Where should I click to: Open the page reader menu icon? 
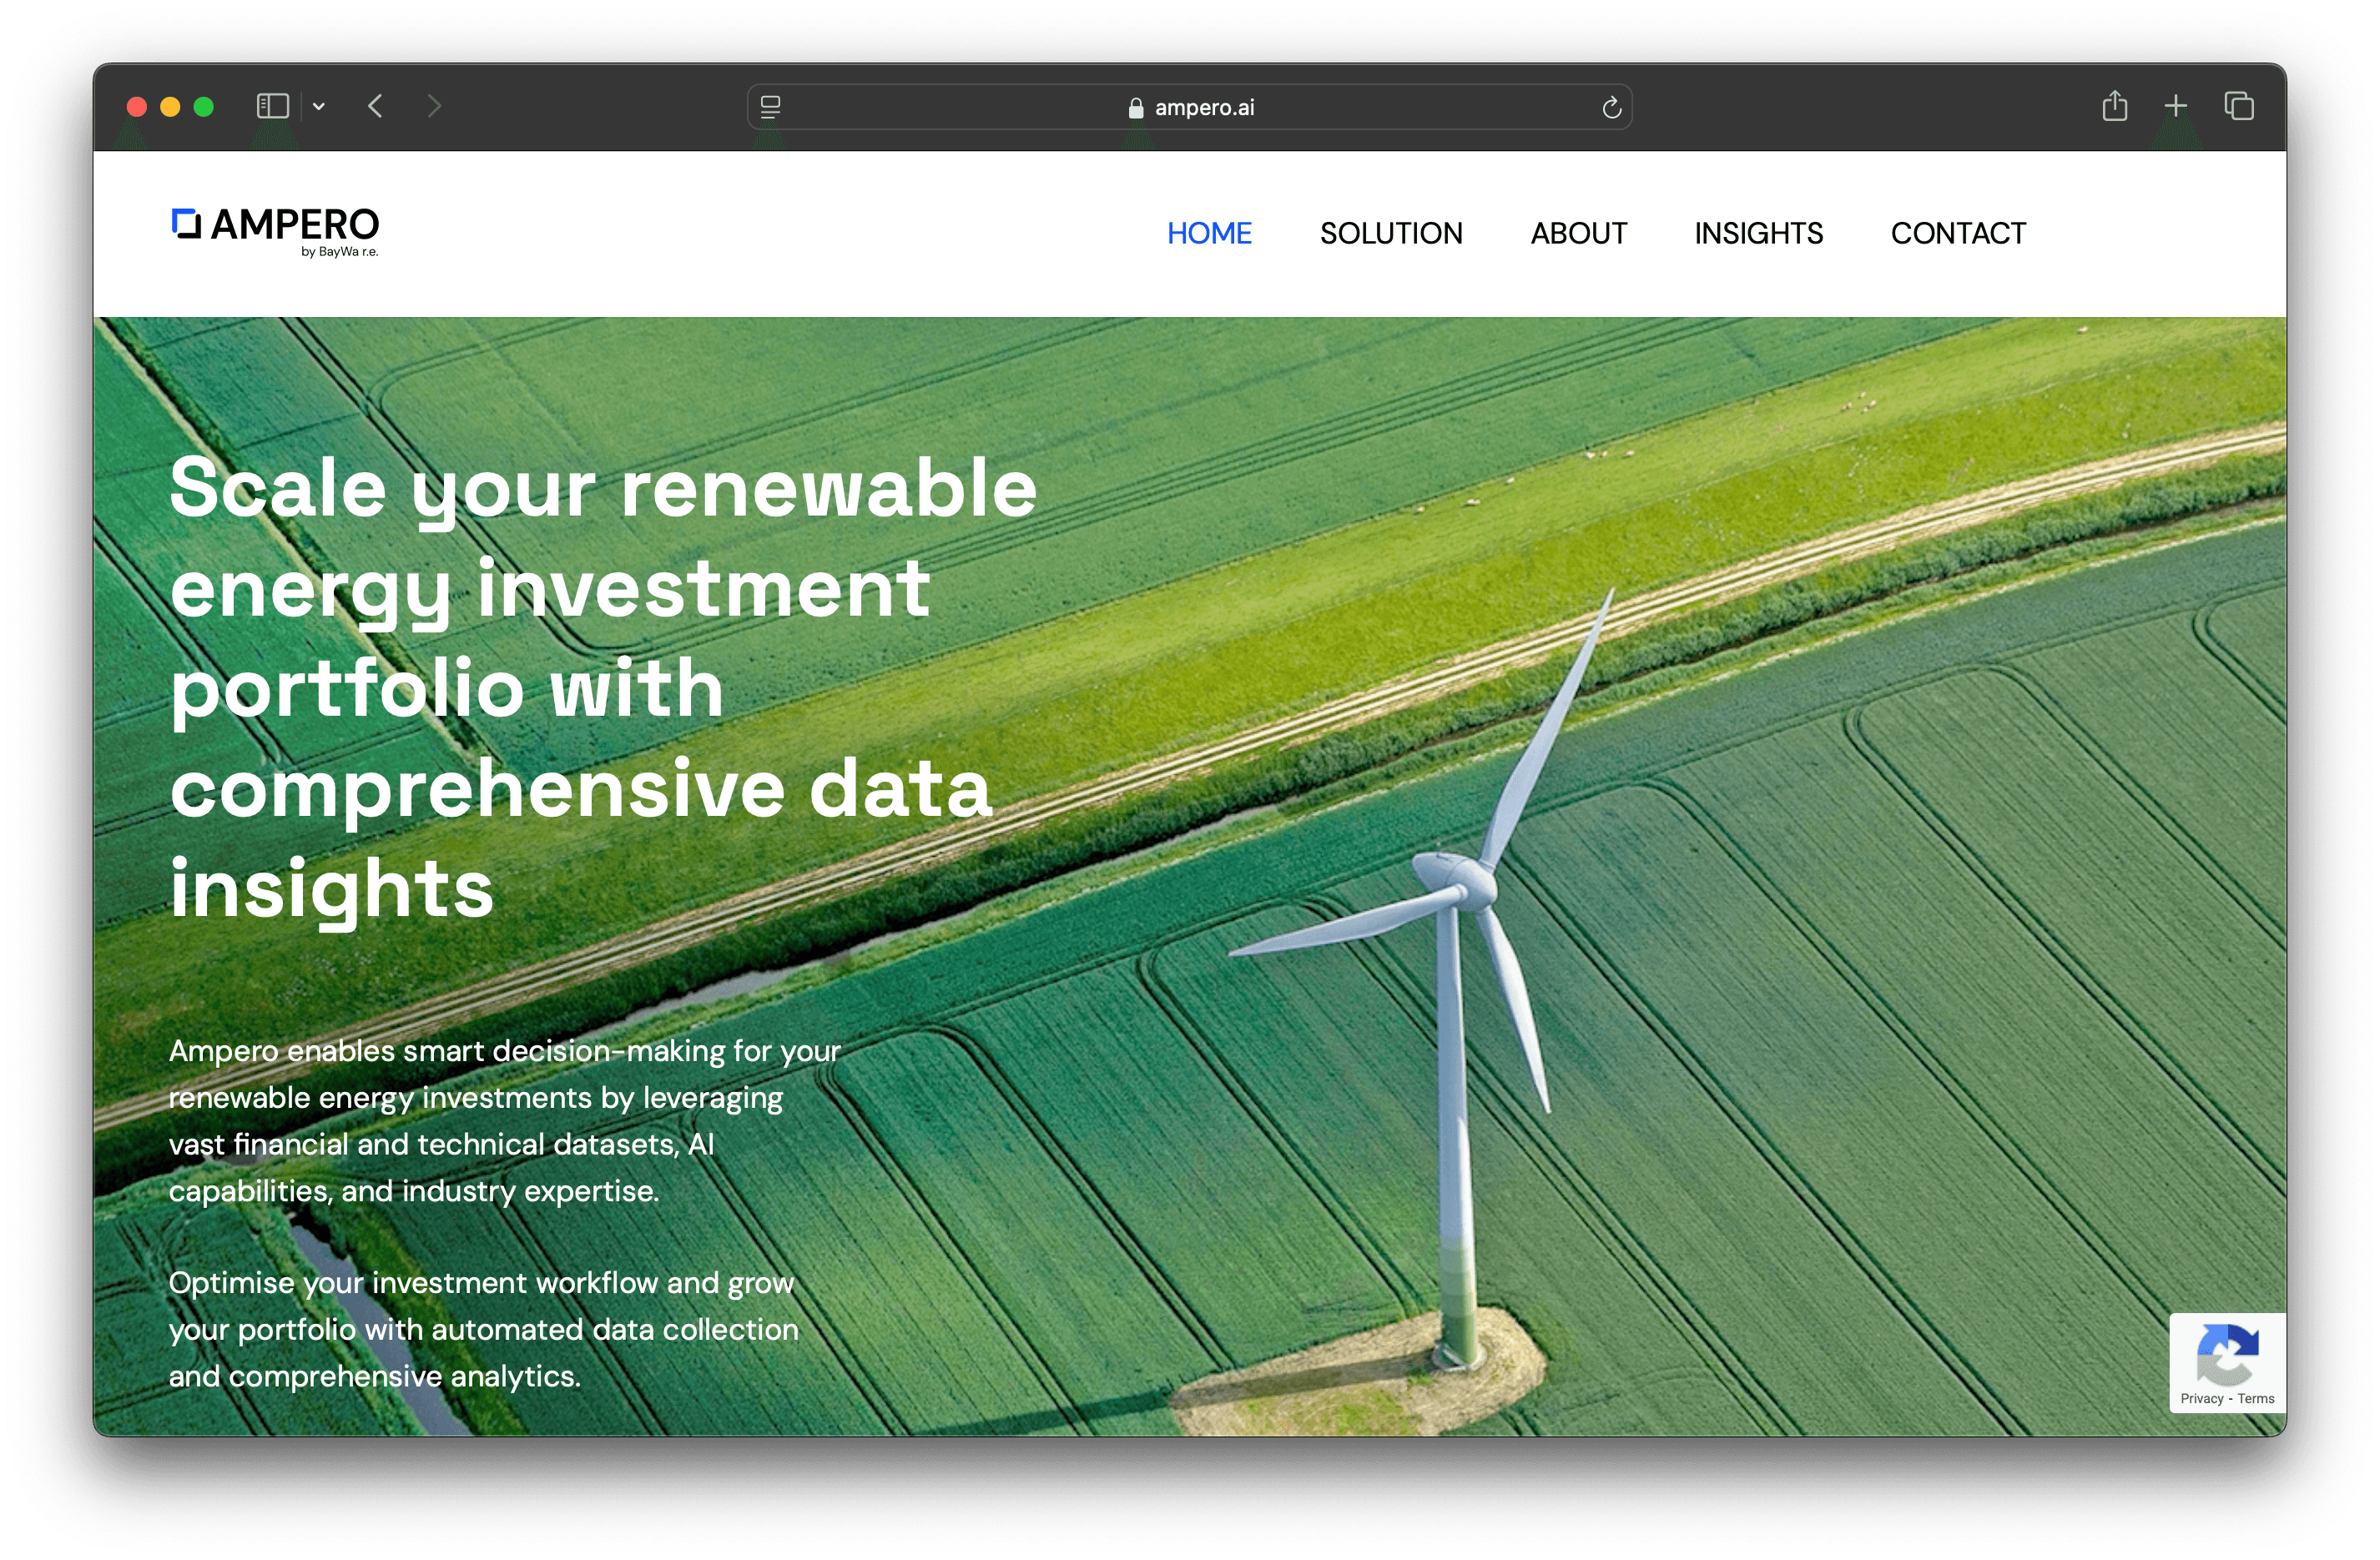pyautogui.click(x=770, y=107)
